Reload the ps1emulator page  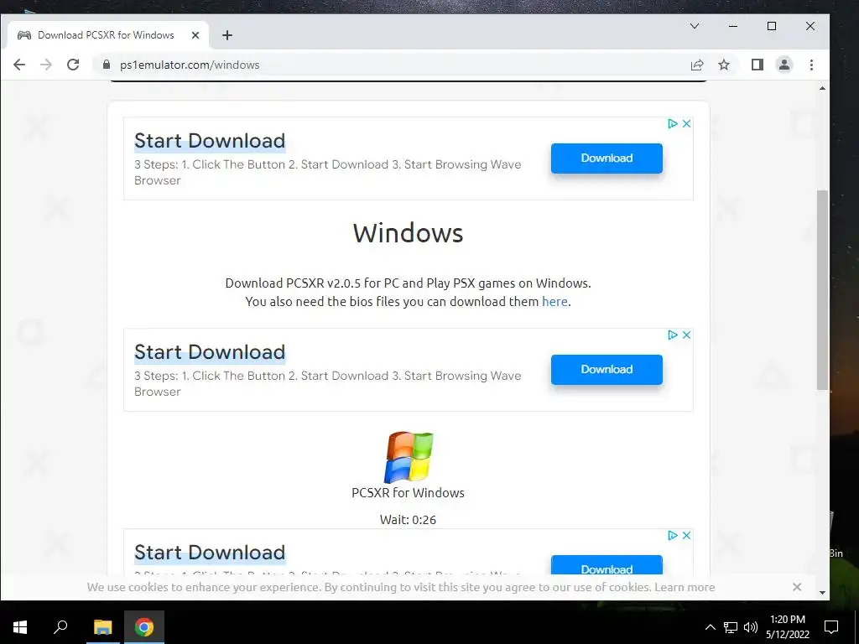(73, 65)
